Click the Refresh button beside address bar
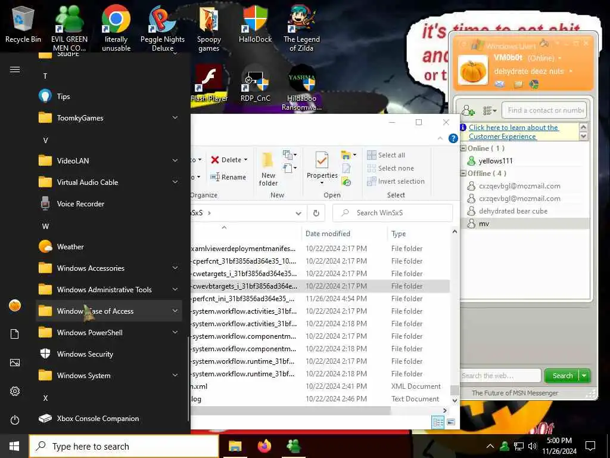 pyautogui.click(x=316, y=213)
